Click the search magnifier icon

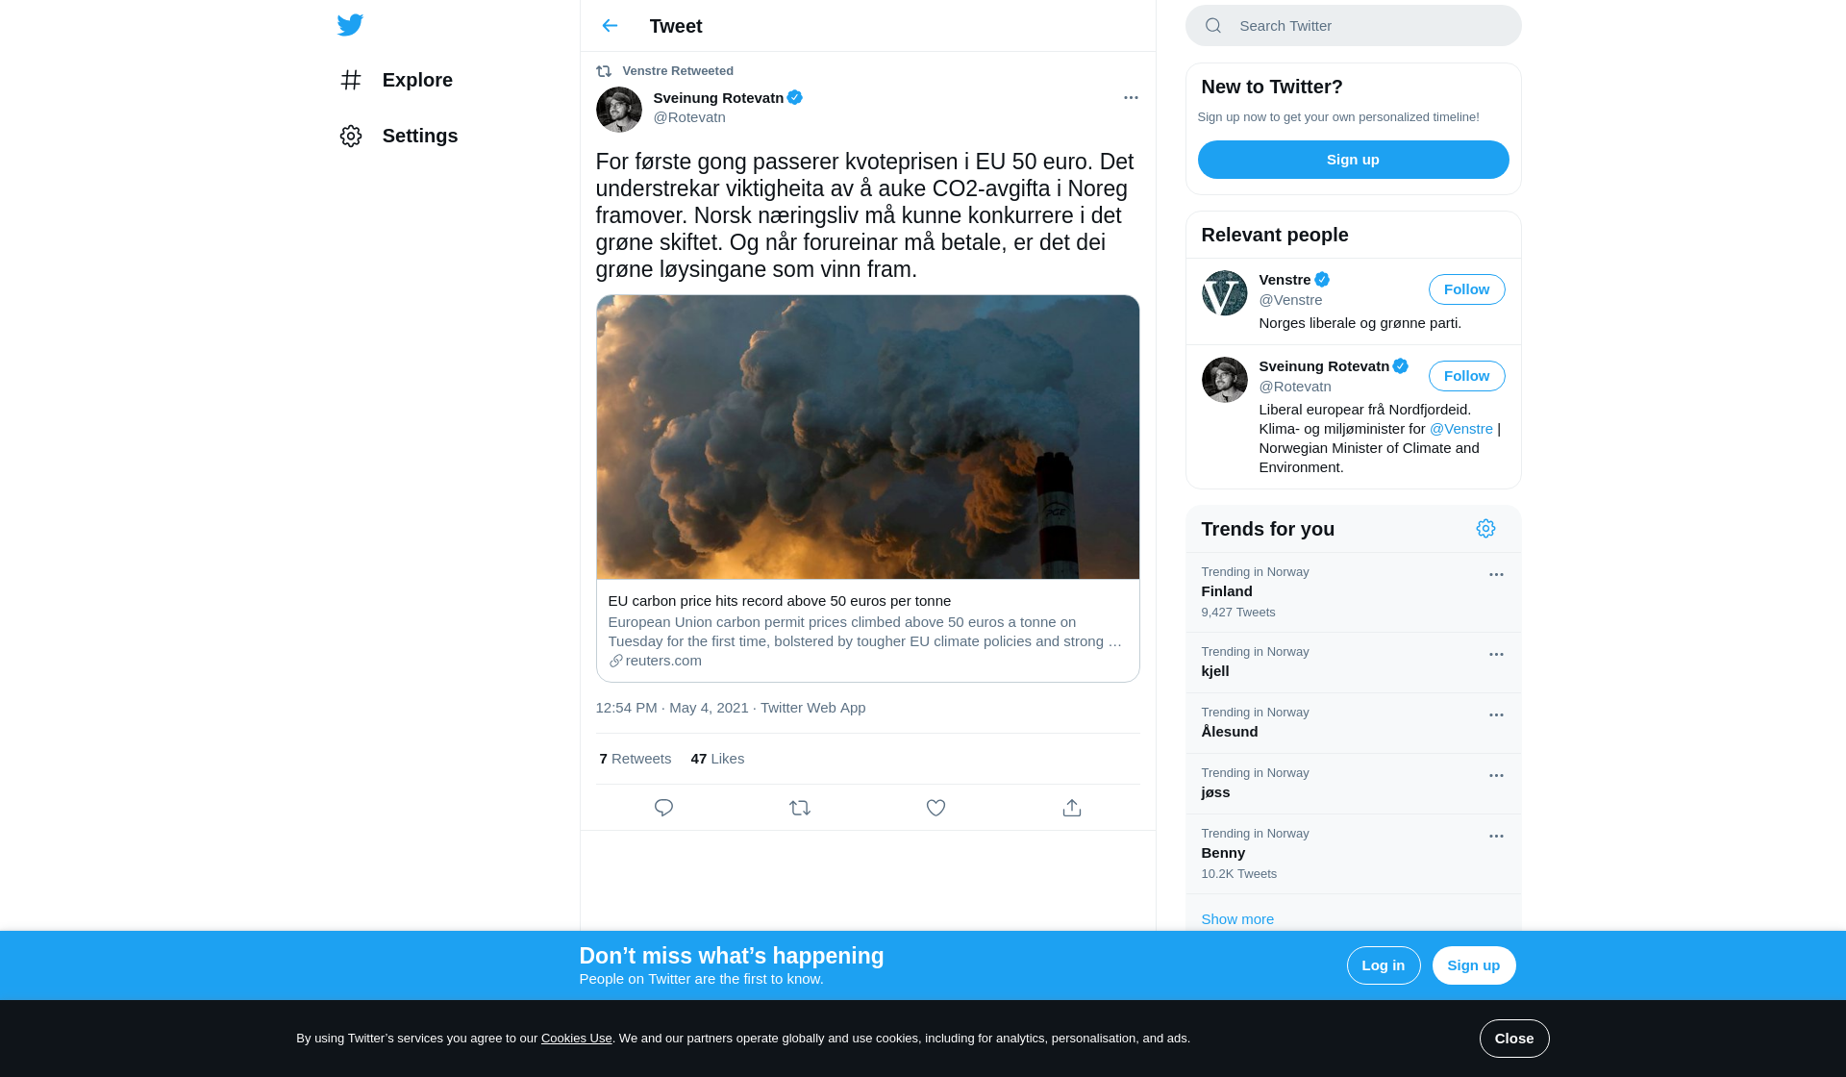(x=1213, y=26)
